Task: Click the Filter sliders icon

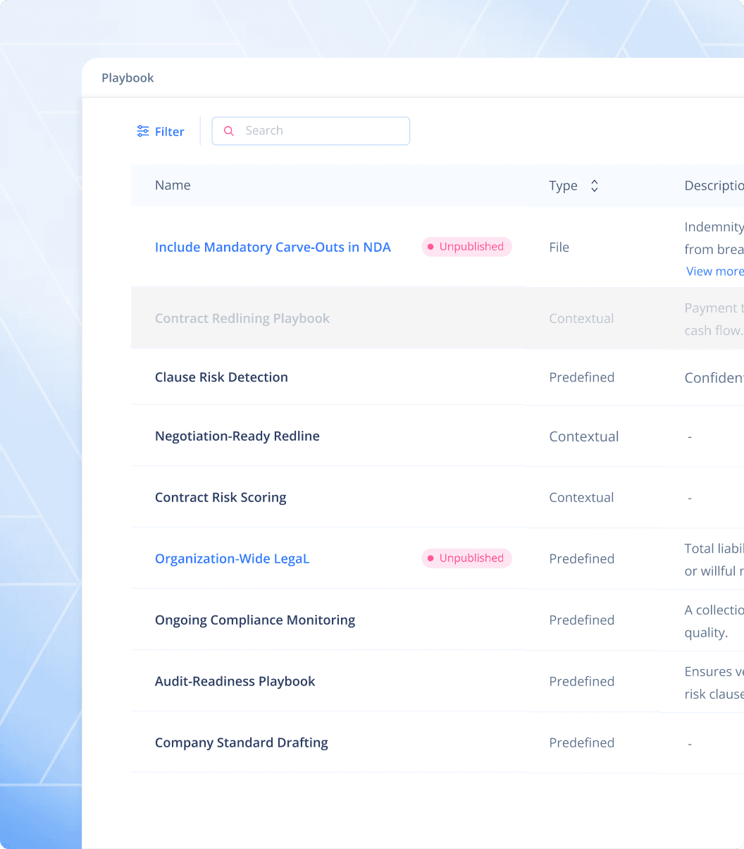Action: click(x=143, y=131)
